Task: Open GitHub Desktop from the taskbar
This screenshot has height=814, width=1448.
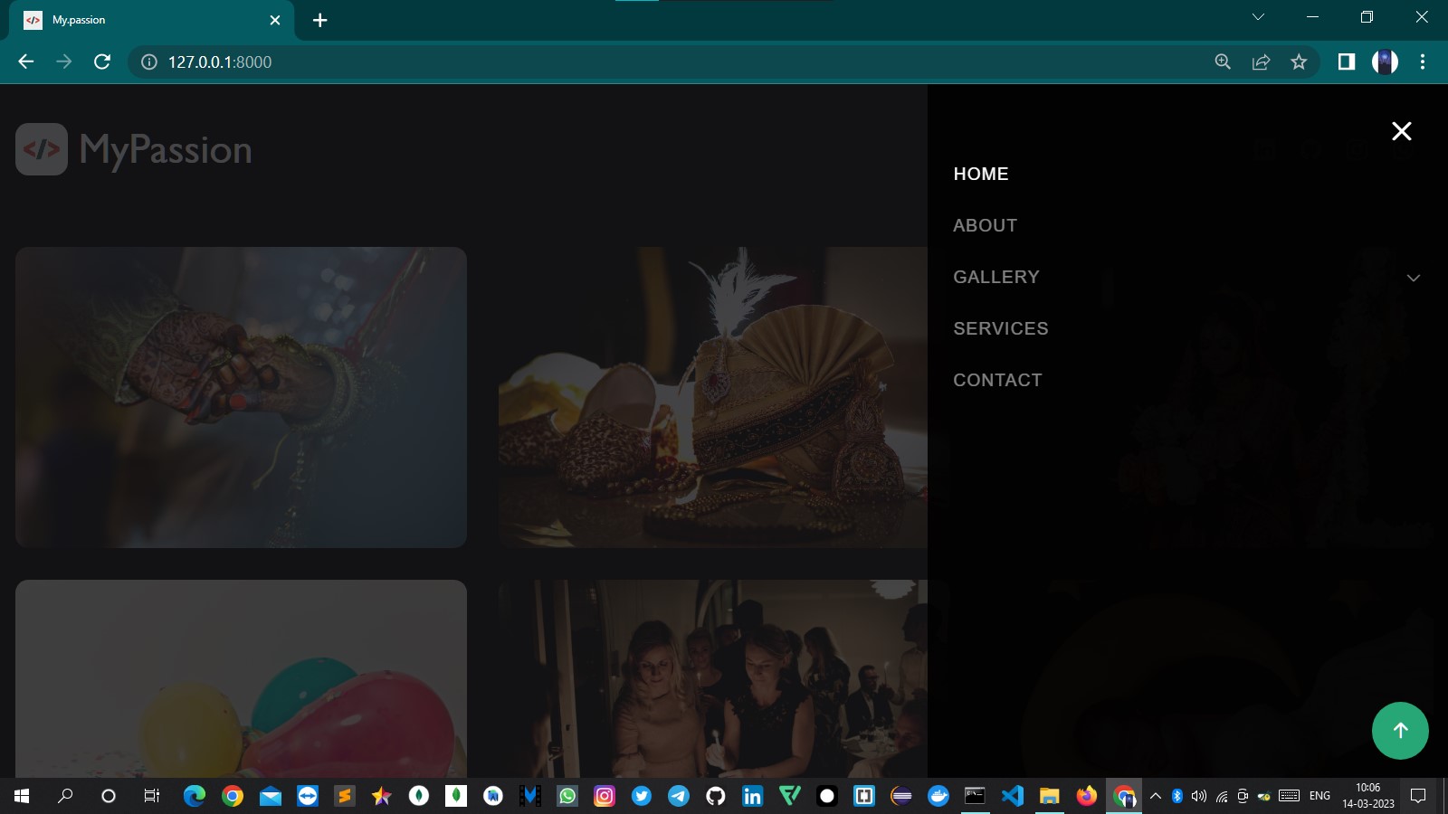Action: pyautogui.click(x=715, y=797)
